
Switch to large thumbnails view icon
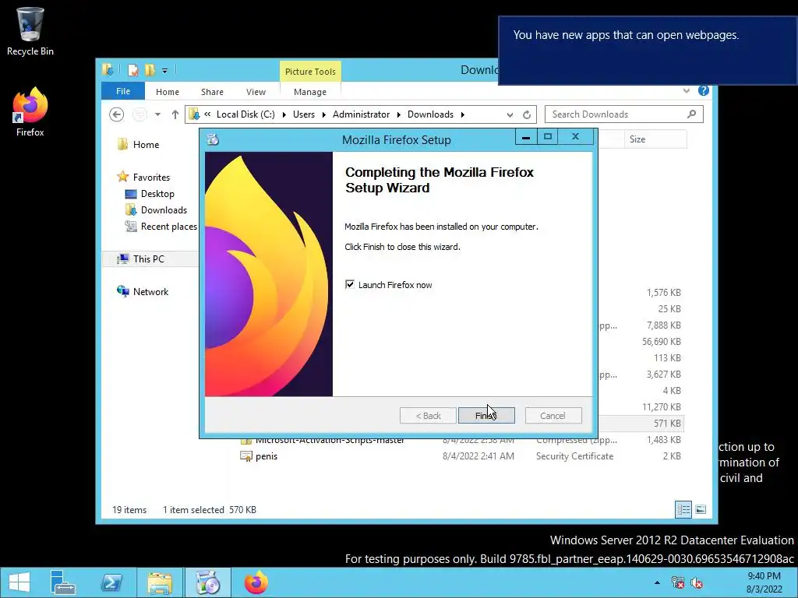tap(701, 509)
